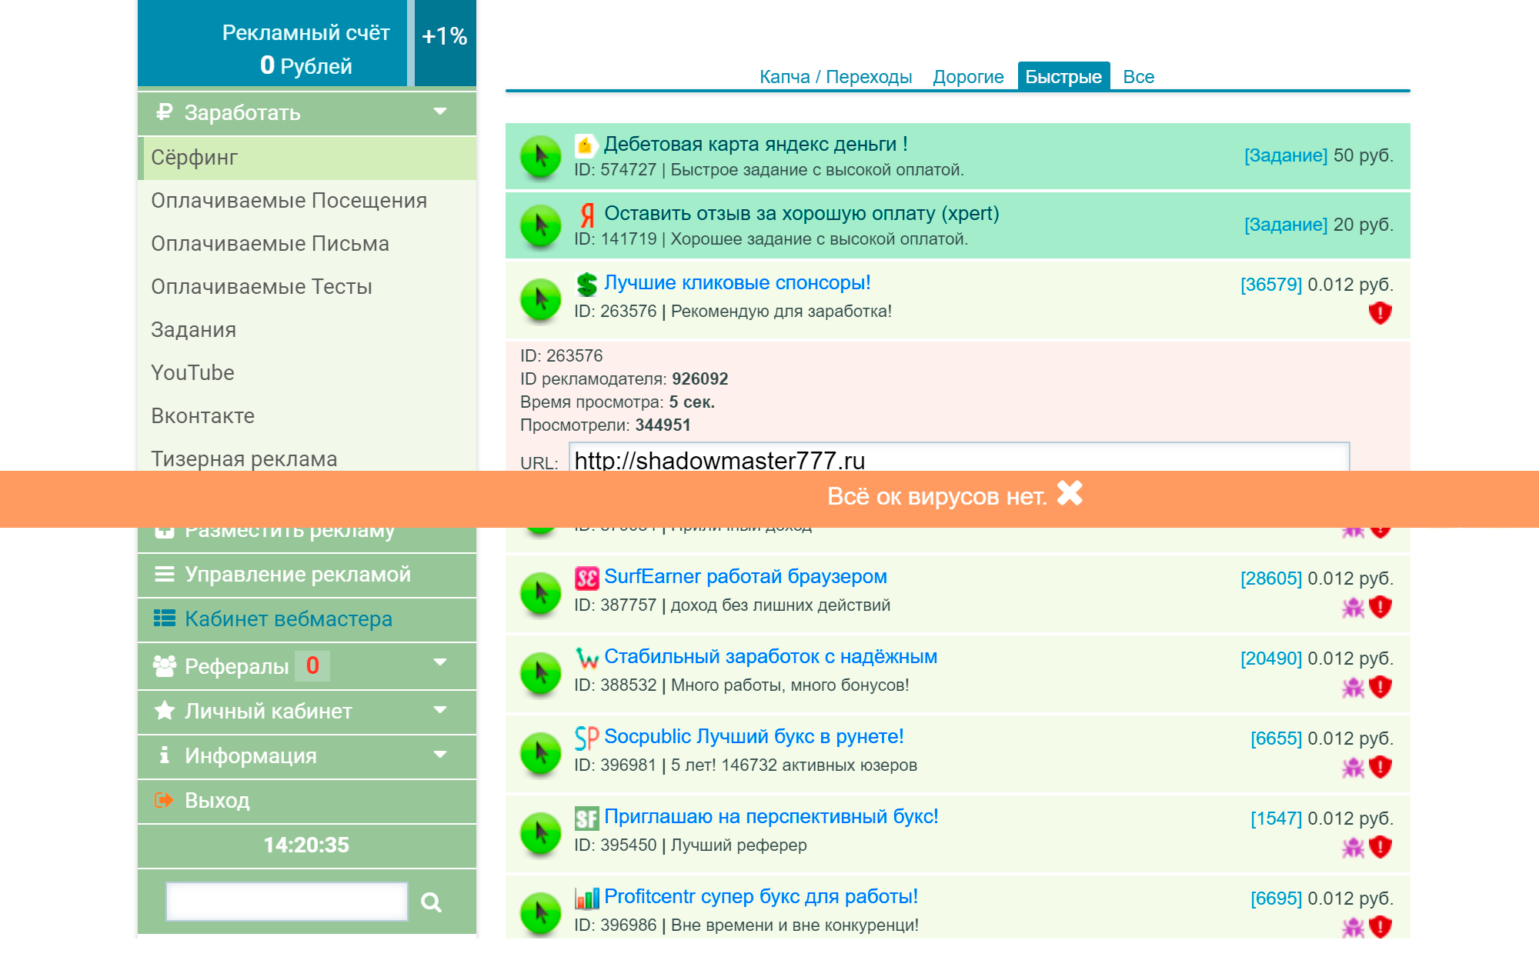Open Оставить отзыв за хорошую оплату link
This screenshot has height=977, width=1539.
[802, 213]
